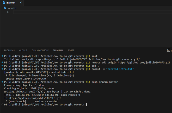Screen dimensions: 172x113
Task: Click the marker beside the git add command
Action: pyautogui.click(x=2, y=66)
